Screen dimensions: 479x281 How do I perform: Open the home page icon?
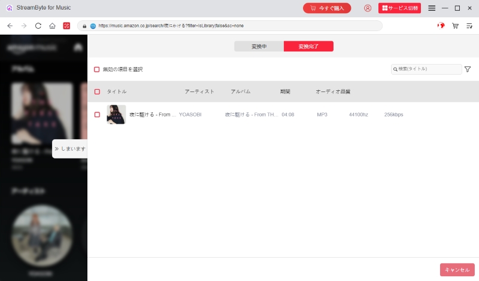coord(52,26)
